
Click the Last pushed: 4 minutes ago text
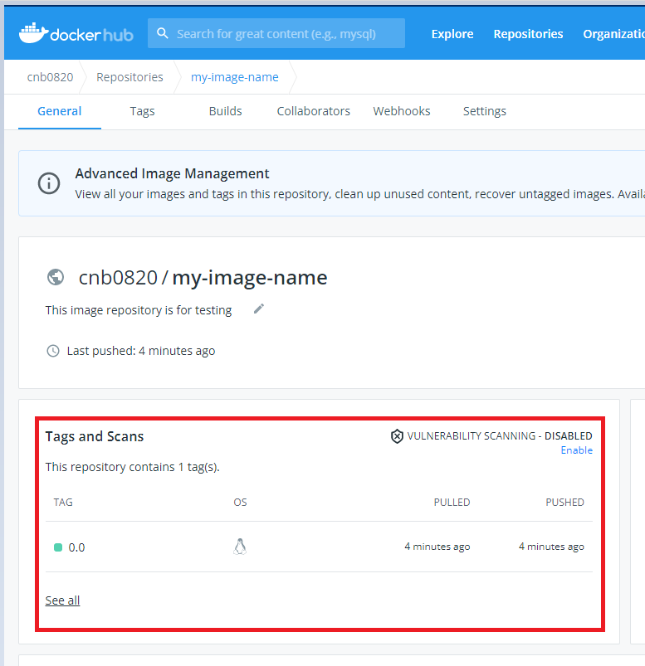pos(141,351)
